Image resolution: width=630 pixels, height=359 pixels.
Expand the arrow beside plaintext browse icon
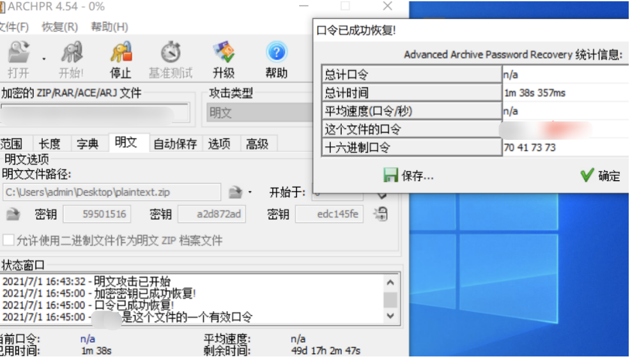click(x=250, y=192)
